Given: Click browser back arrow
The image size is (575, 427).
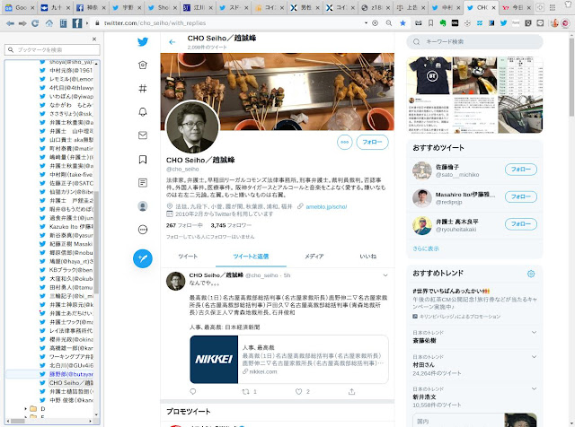Looking at the screenshot, I should click(10, 23).
